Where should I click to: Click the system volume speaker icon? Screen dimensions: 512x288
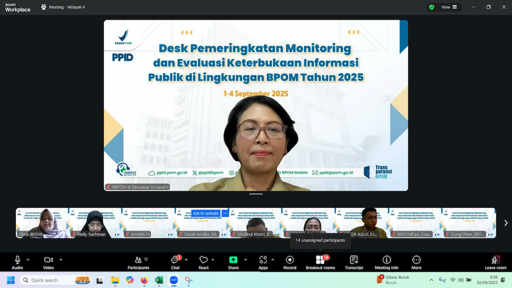461,280
